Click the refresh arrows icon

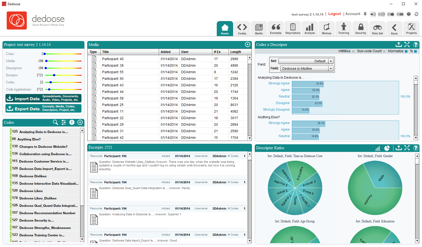coord(417,14)
